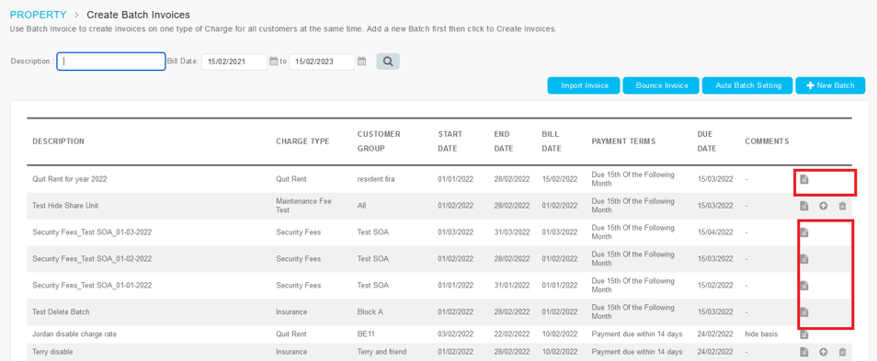Open Auto Batch Setting
The width and height of the screenshot is (877, 361).
747,85
